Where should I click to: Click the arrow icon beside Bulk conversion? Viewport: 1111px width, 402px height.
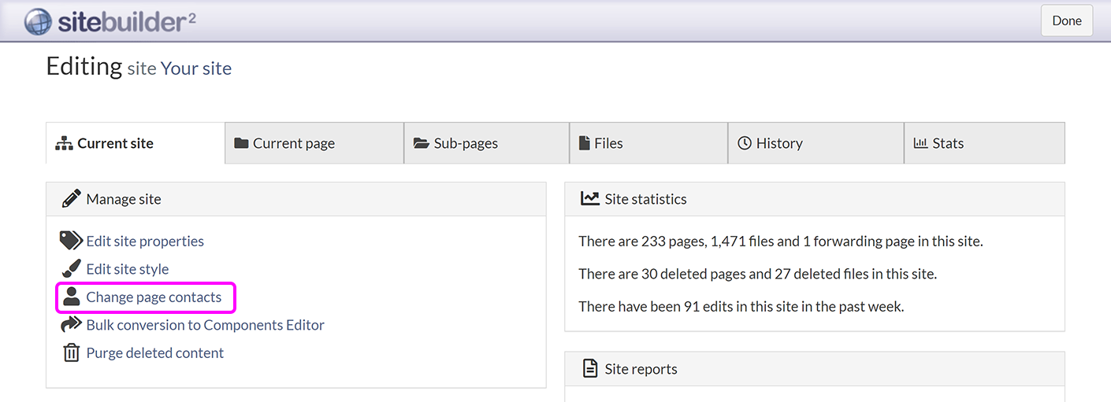tap(71, 325)
